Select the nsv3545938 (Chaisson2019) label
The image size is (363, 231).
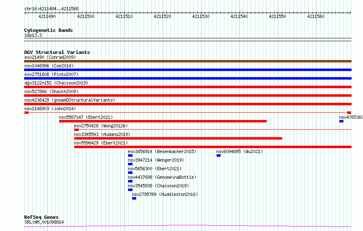click(158, 186)
